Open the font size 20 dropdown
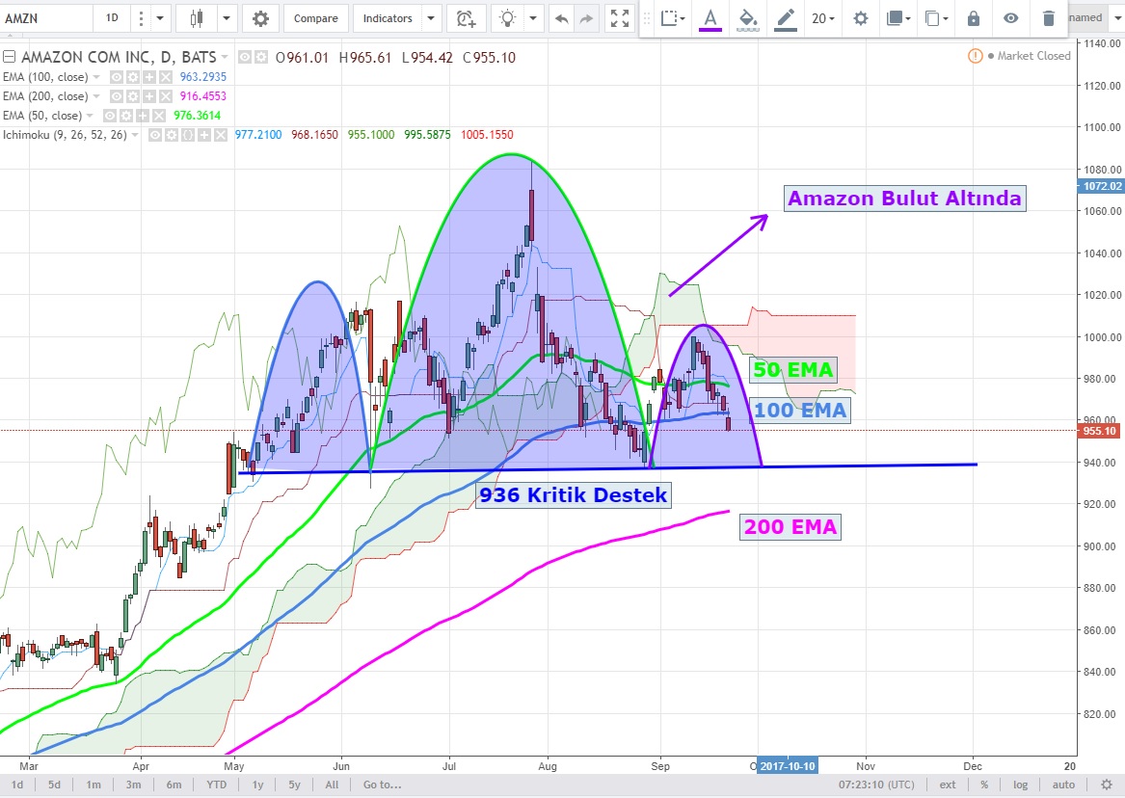The height and width of the screenshot is (798, 1125). 823,18
